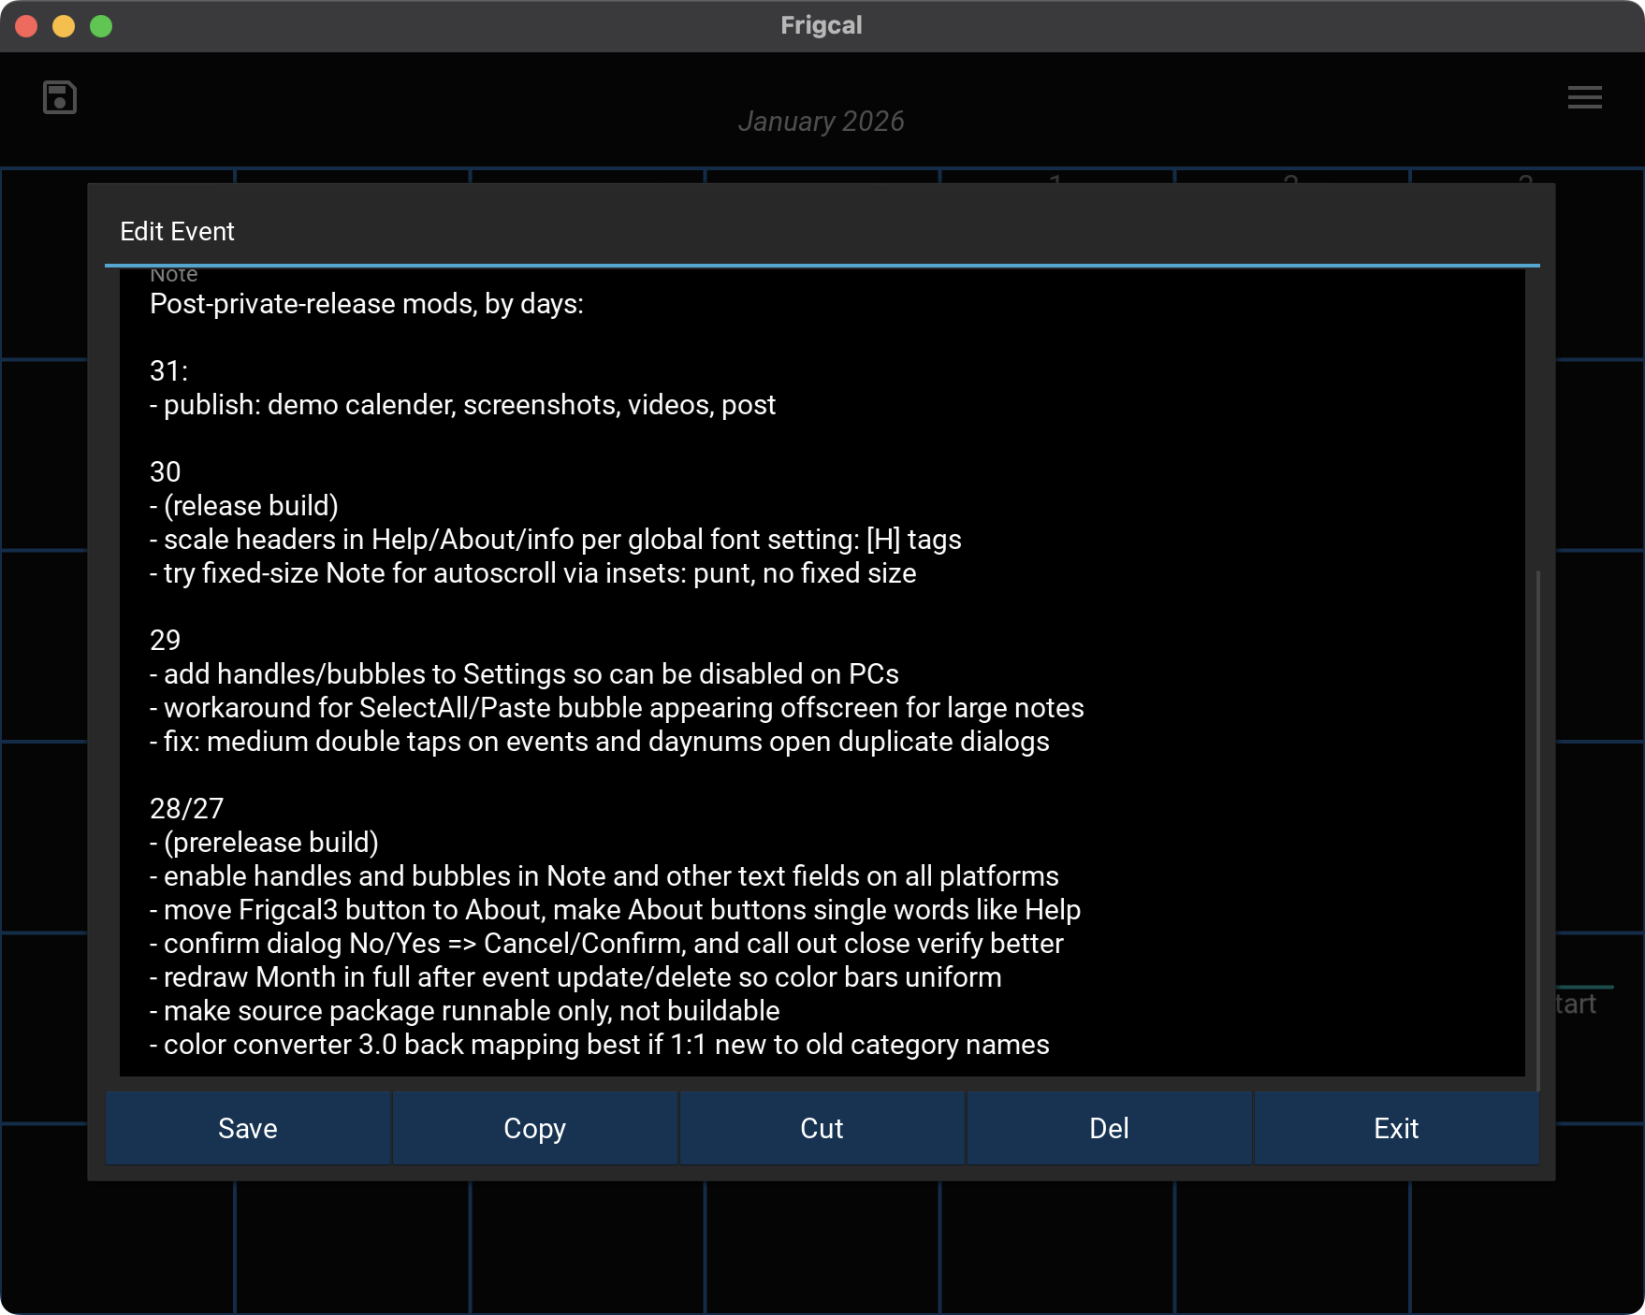The image size is (1645, 1315).
Task: Click the line about scaling headers in Help/About/info
Action: click(556, 540)
